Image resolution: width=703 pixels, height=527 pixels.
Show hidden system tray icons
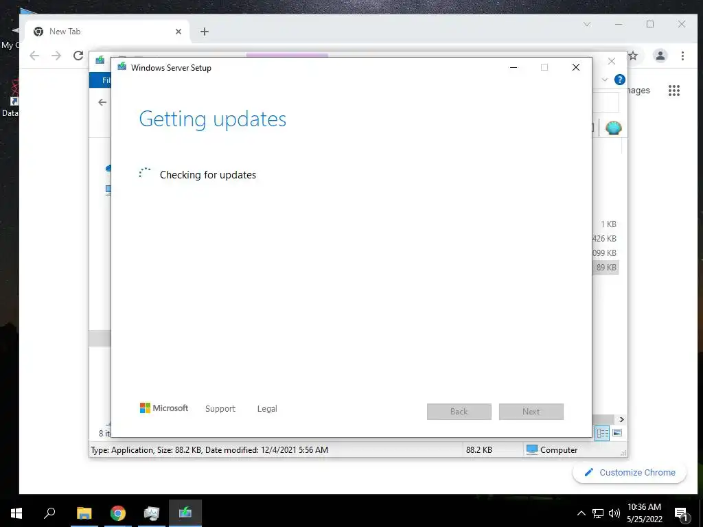tap(581, 513)
